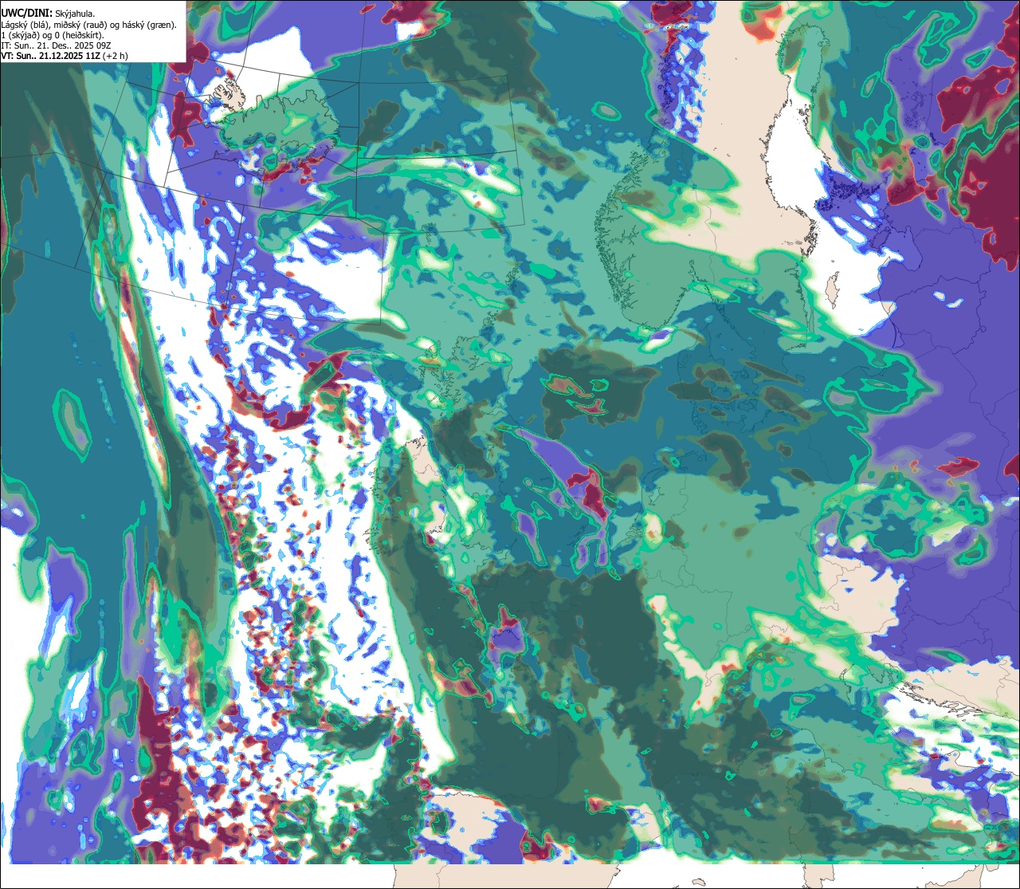The width and height of the screenshot is (1020, 889).
Task: Click the 'VT: Sun.. 21.12.2025 11Z (+2 h)' line
Action: click(64, 56)
